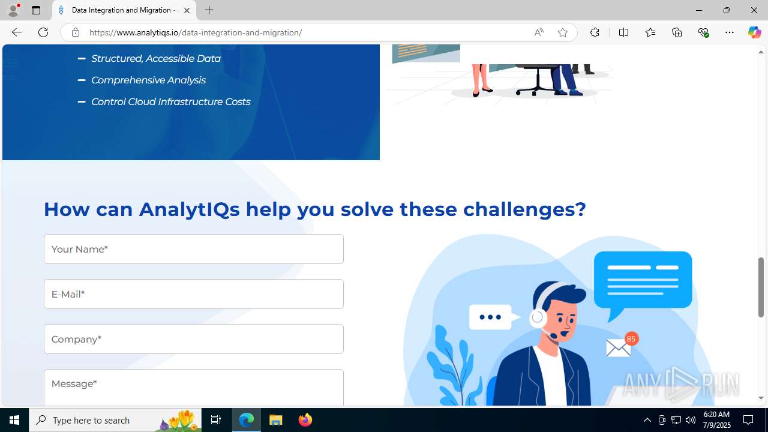The width and height of the screenshot is (768, 432).
Task: Open Copilot sidebar
Action: 754,32
